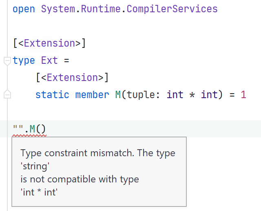Place cursor on the Ext type name
The image size is (261, 211).
49,60
